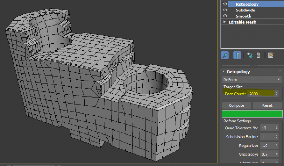Image resolution: width=284 pixels, height=166 pixels.
Task: Click the Anisotropy spinner arrows
Action: pos(277,154)
